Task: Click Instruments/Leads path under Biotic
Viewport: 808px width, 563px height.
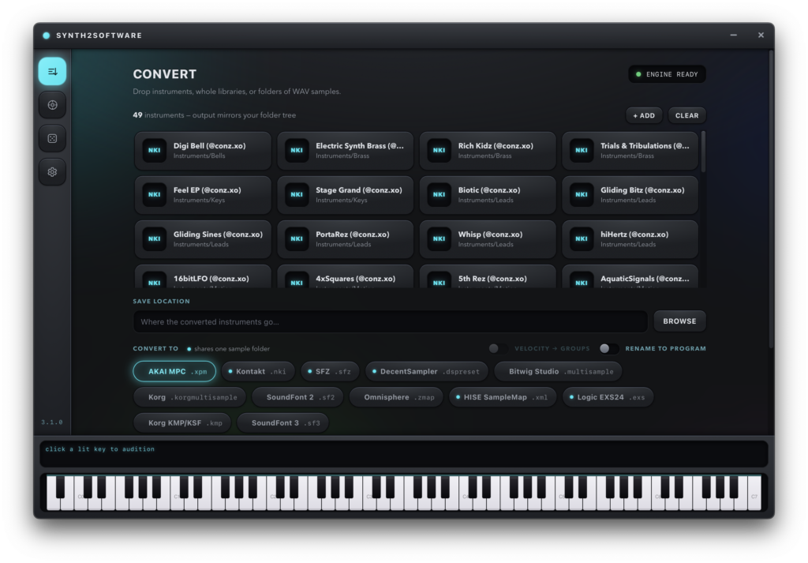Action: [x=486, y=200]
